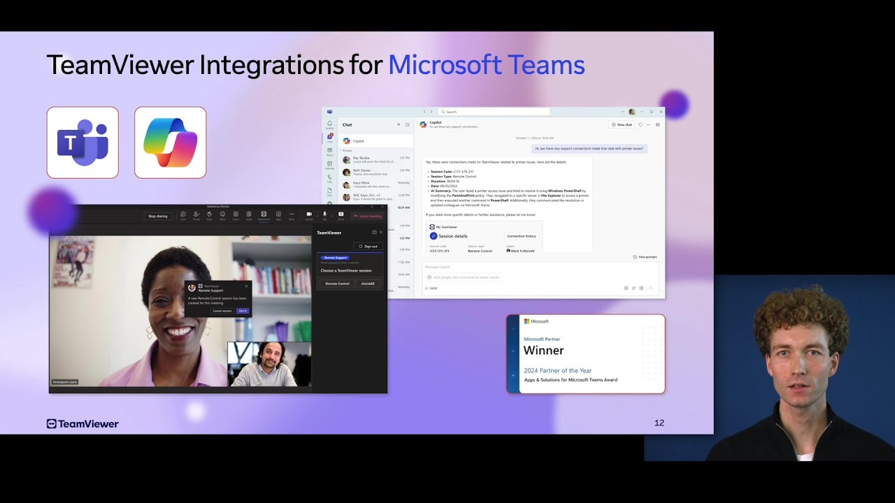Open the Kayo Miwa chat

point(376,184)
